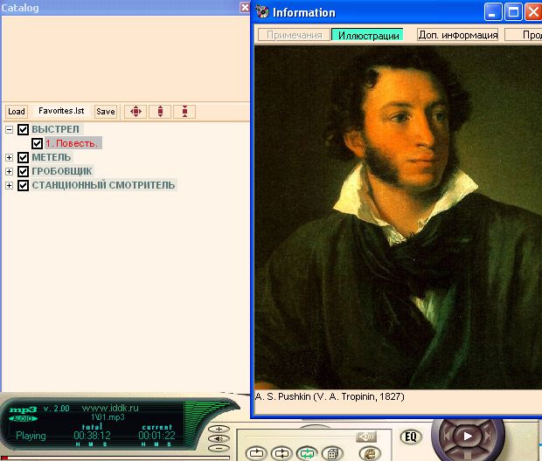Toggle the green repeat loop icon
Screen dimensions: 542x461
pyautogui.click(x=307, y=453)
